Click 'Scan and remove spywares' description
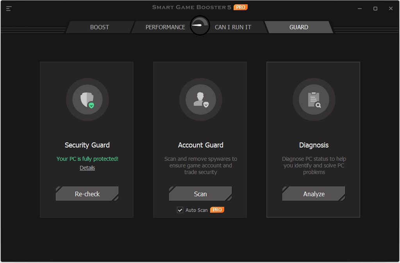This screenshot has height=263, width=400. coord(201,165)
